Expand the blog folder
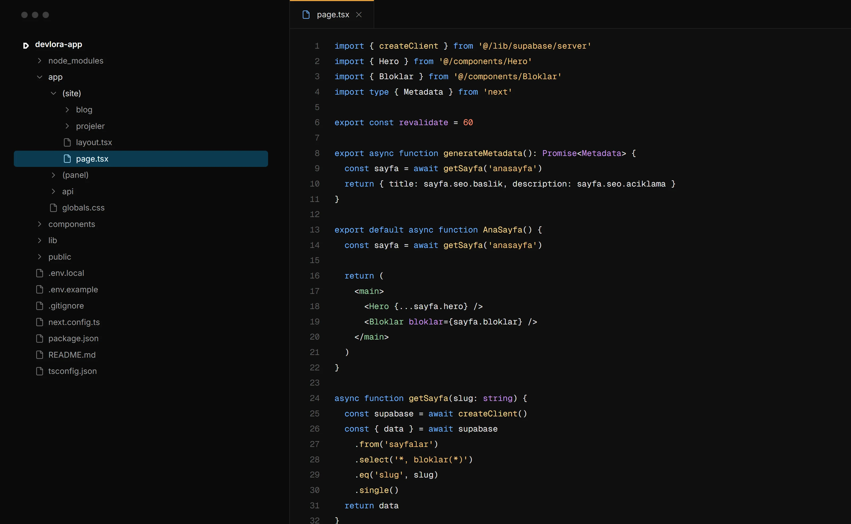 67,109
